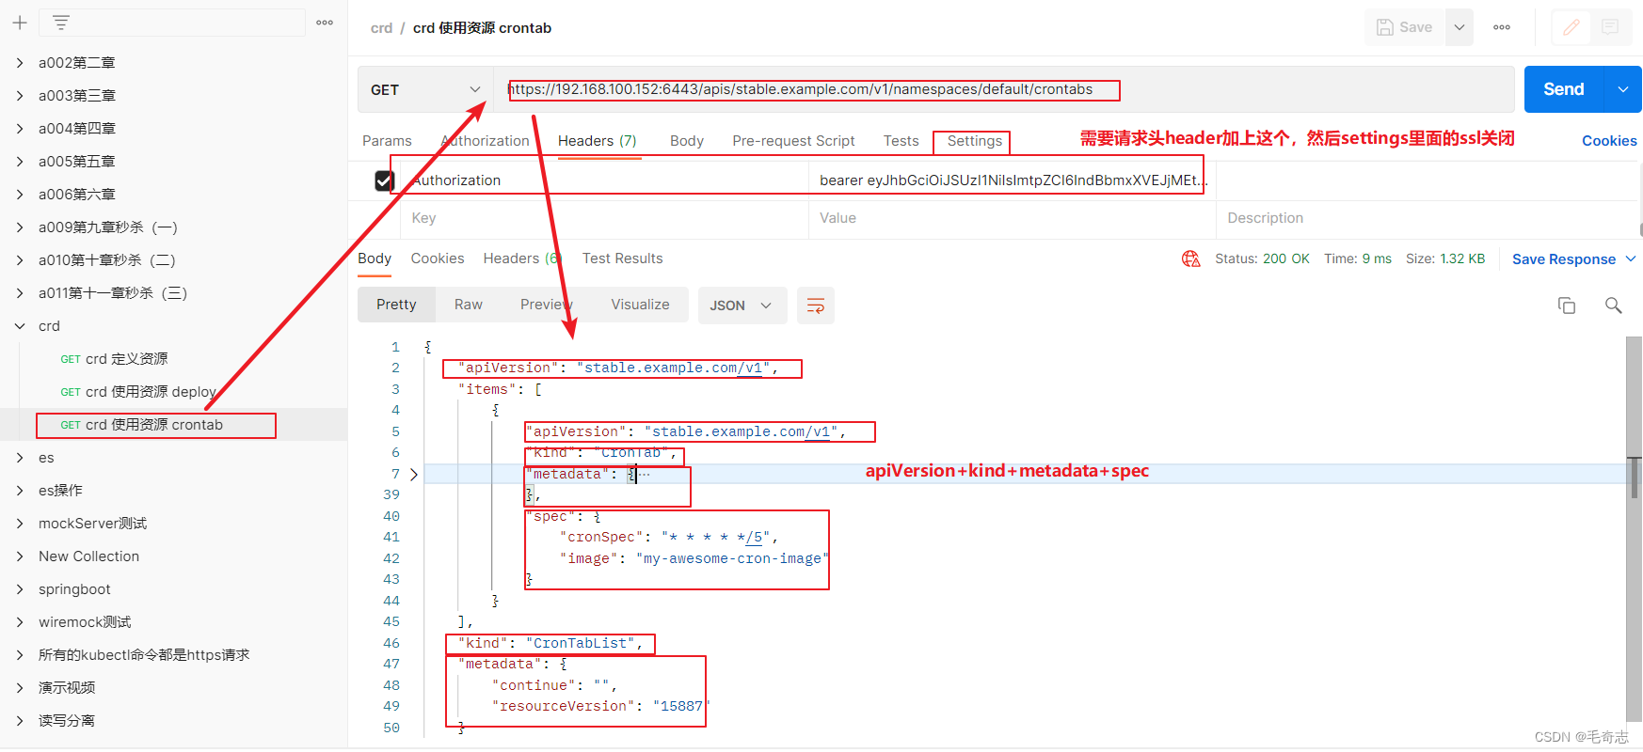Select the Raw view
Viewport: 1643px width, 752px height.
[468, 305]
